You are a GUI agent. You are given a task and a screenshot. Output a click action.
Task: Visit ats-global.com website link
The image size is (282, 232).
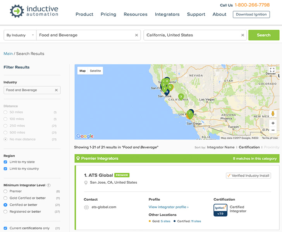tap(104, 207)
